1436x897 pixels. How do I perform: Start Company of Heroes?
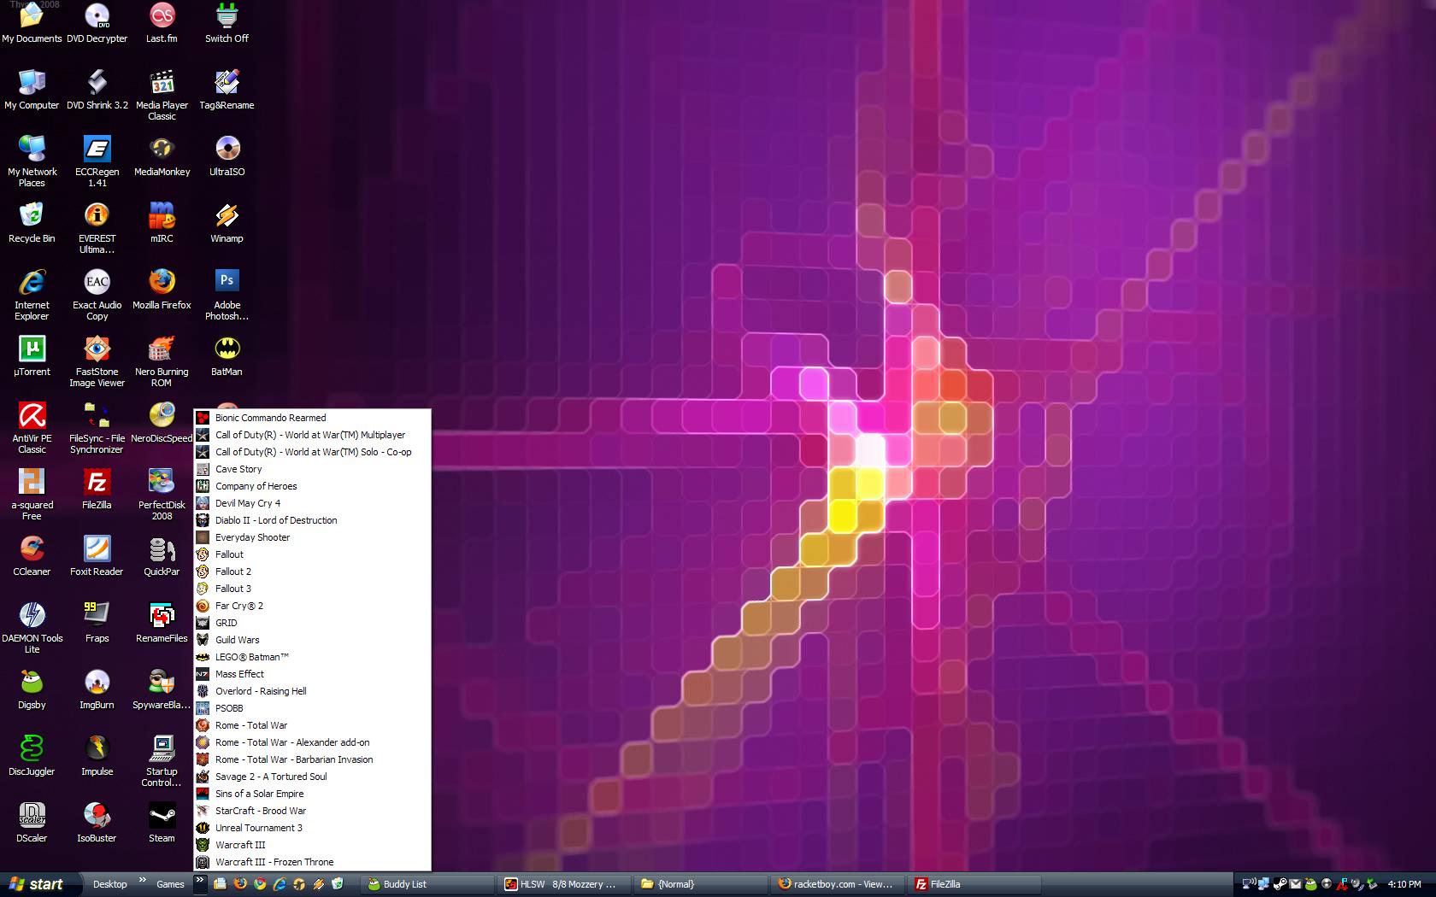(x=313, y=486)
